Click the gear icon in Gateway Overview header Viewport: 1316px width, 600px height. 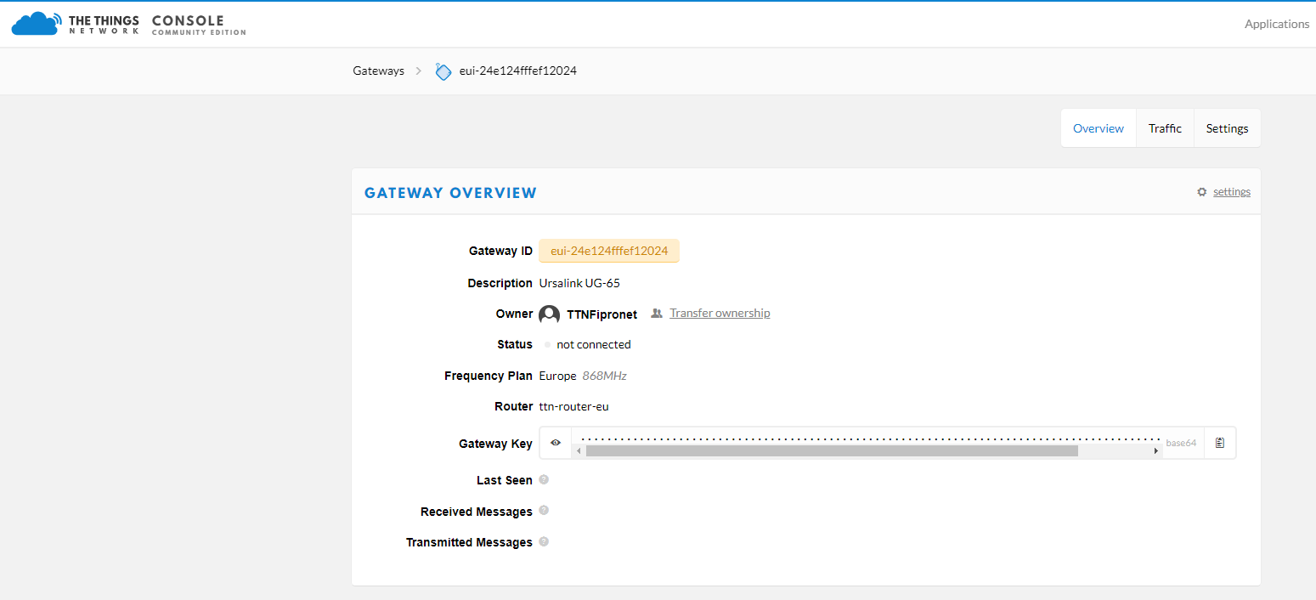click(1201, 192)
